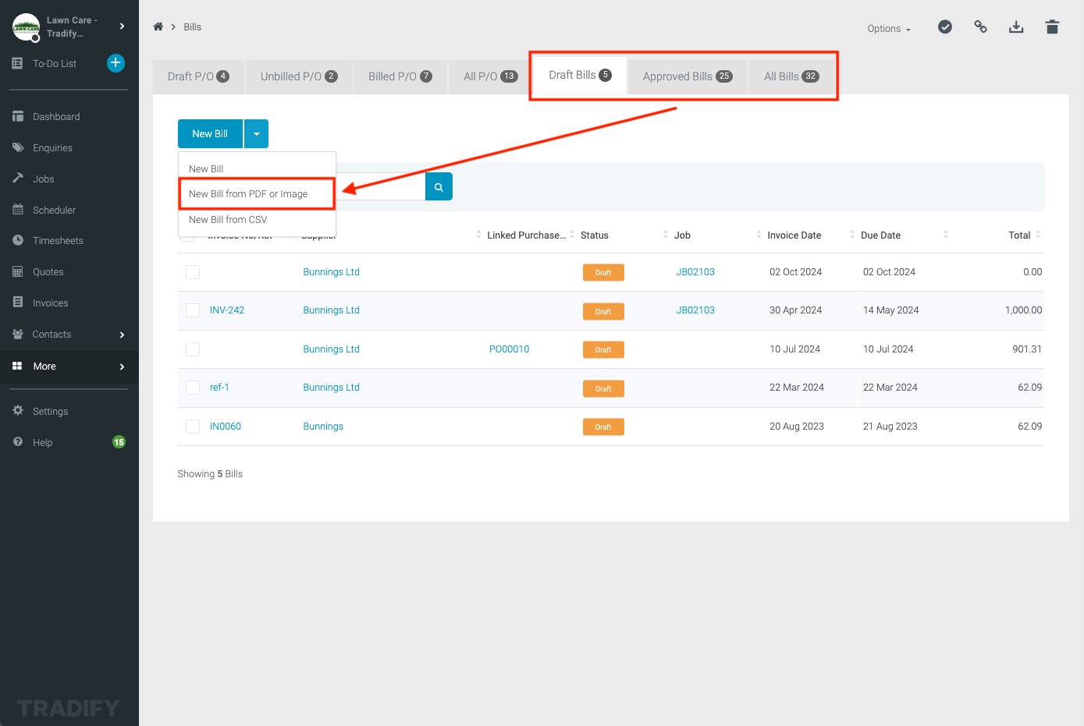Click the home breadcrumb icon

point(158,27)
